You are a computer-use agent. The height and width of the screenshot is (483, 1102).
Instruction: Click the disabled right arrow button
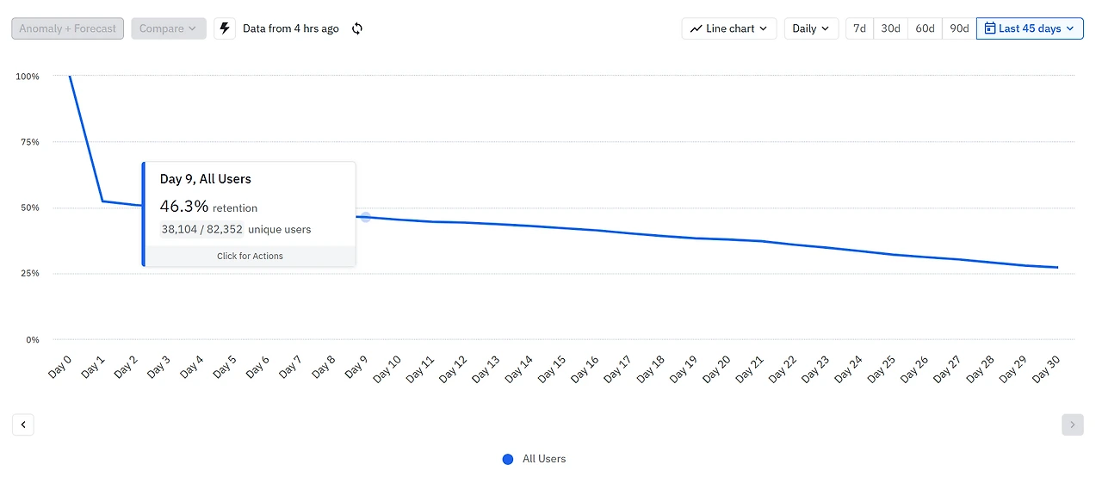tap(1073, 424)
